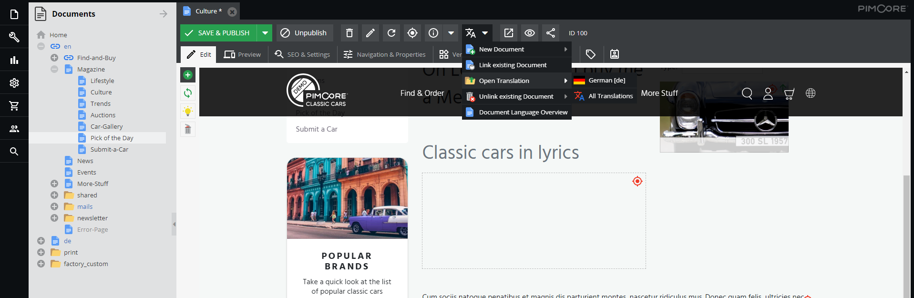Choose All Translations submenu item
Screen dimensions: 914x298
tap(605, 96)
